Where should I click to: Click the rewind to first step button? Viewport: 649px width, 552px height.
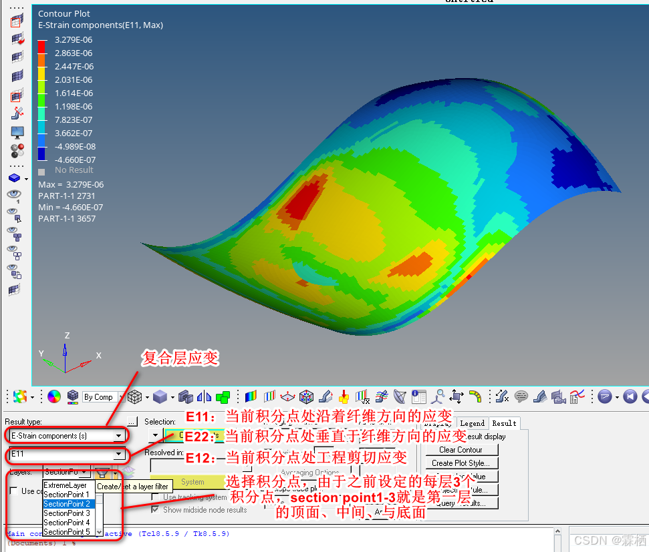pos(630,397)
